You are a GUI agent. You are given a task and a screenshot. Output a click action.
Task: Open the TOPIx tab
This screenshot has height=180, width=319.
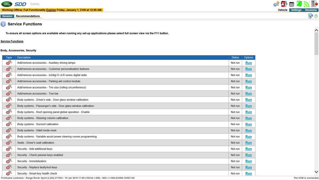34,4
